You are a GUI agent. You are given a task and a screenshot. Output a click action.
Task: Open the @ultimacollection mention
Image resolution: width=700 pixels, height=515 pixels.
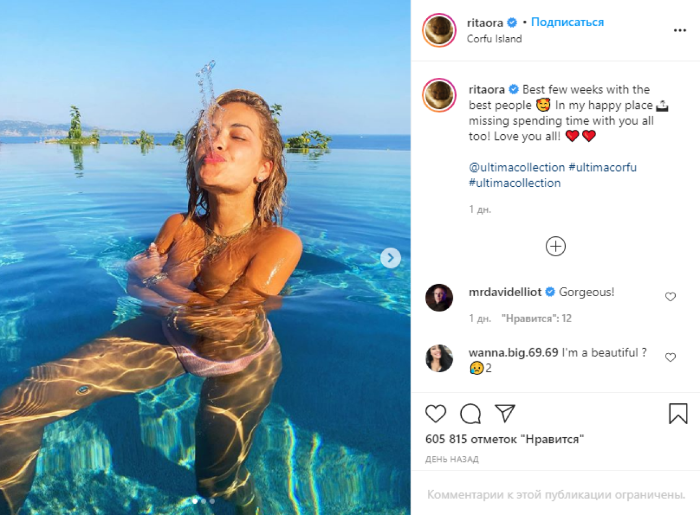coord(517,168)
